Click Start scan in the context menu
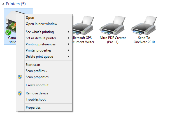Image resolution: width=179 pixels, height=114 pixels. click(33, 65)
